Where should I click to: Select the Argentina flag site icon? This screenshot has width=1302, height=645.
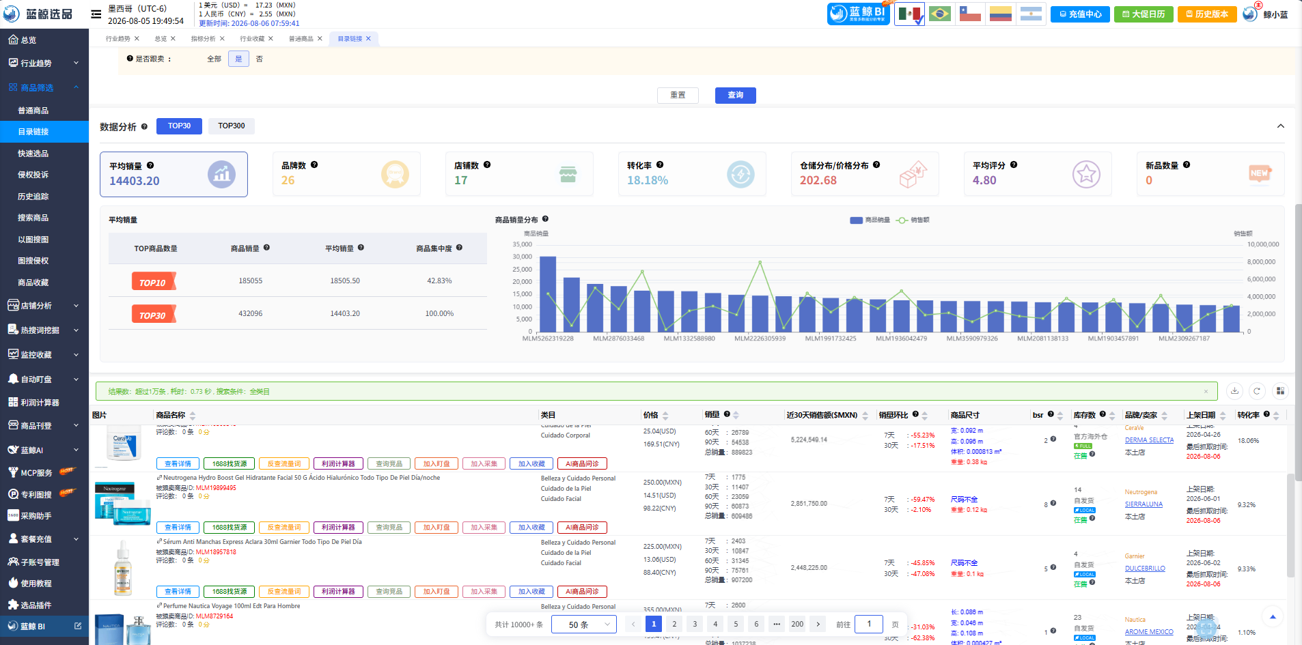pos(1030,14)
